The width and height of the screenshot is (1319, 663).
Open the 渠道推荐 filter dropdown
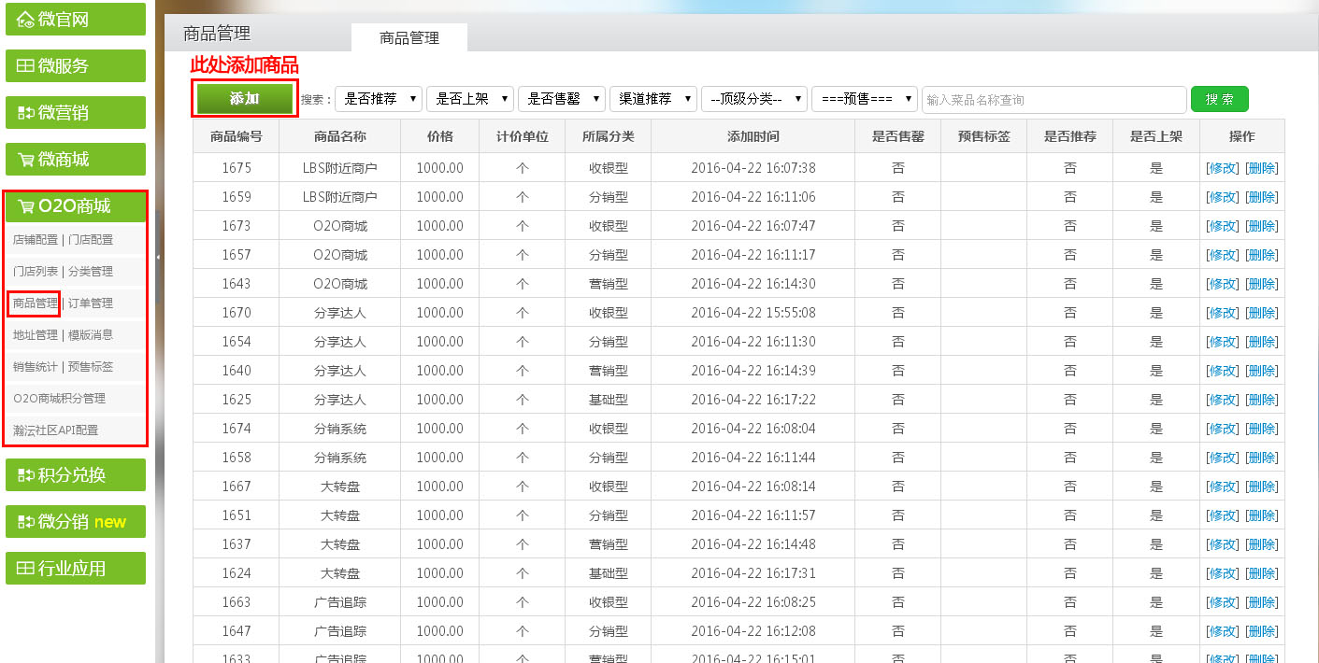coord(652,99)
